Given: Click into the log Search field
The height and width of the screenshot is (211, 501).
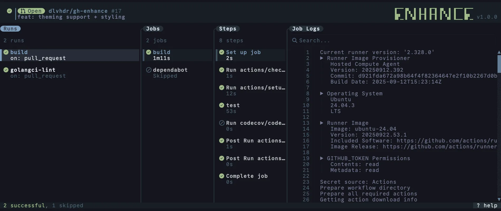Looking at the screenshot, I should (x=369, y=40).
